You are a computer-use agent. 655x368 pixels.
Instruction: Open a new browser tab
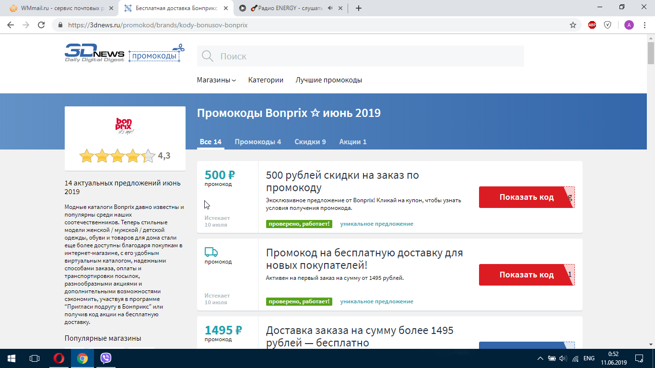click(x=359, y=8)
